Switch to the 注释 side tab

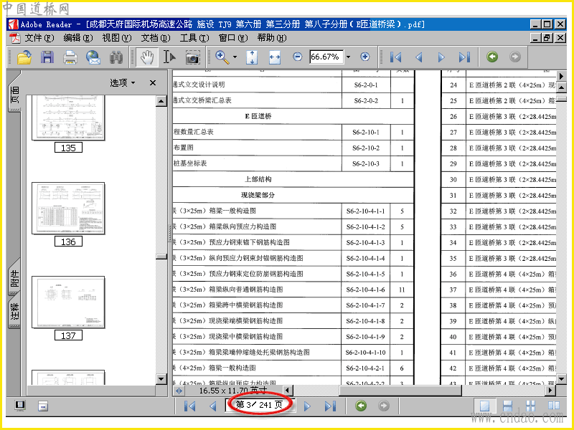[x=14, y=312]
